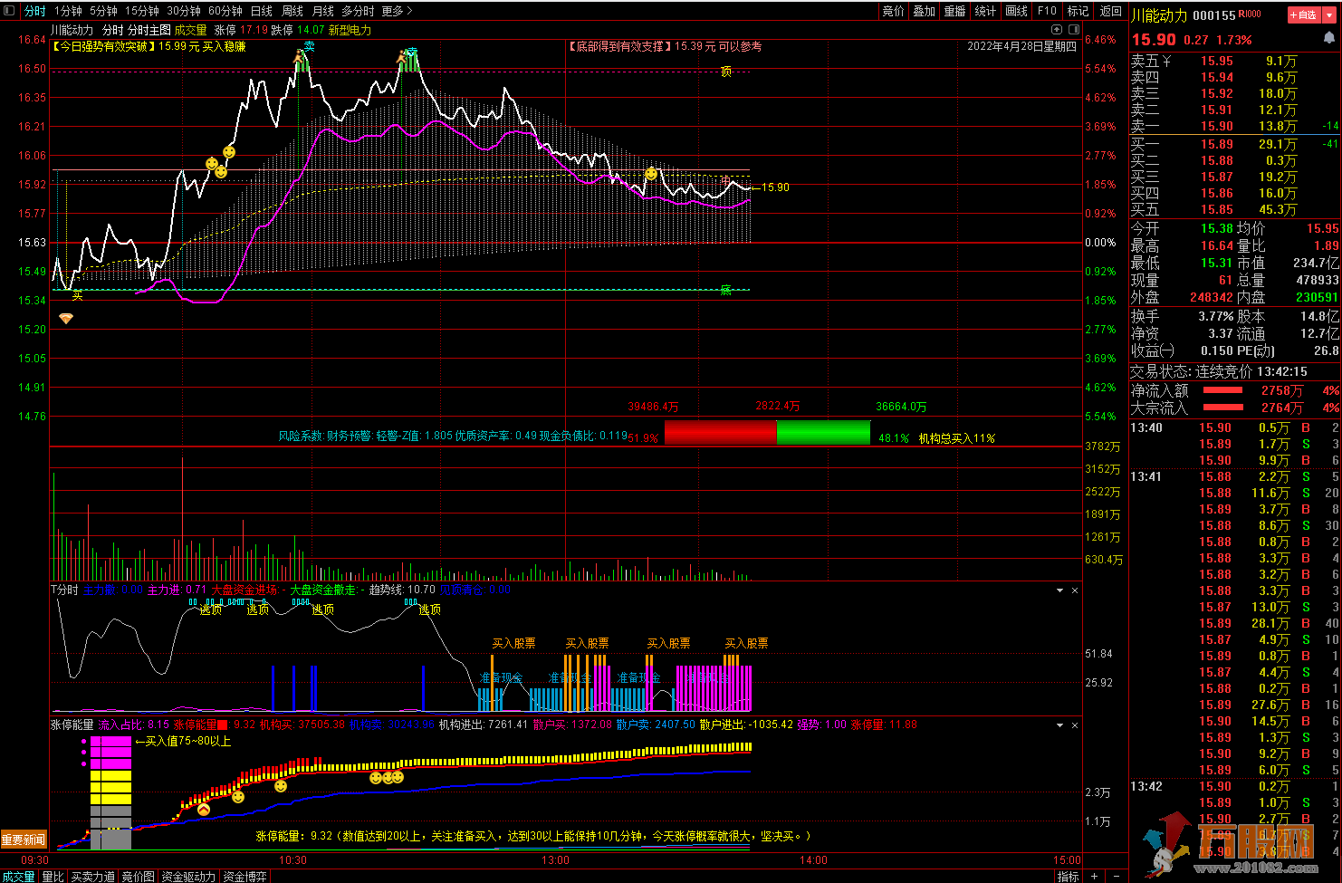Click the 净流入额 red progress bar
The height and width of the screenshot is (883, 1342).
tap(1222, 390)
